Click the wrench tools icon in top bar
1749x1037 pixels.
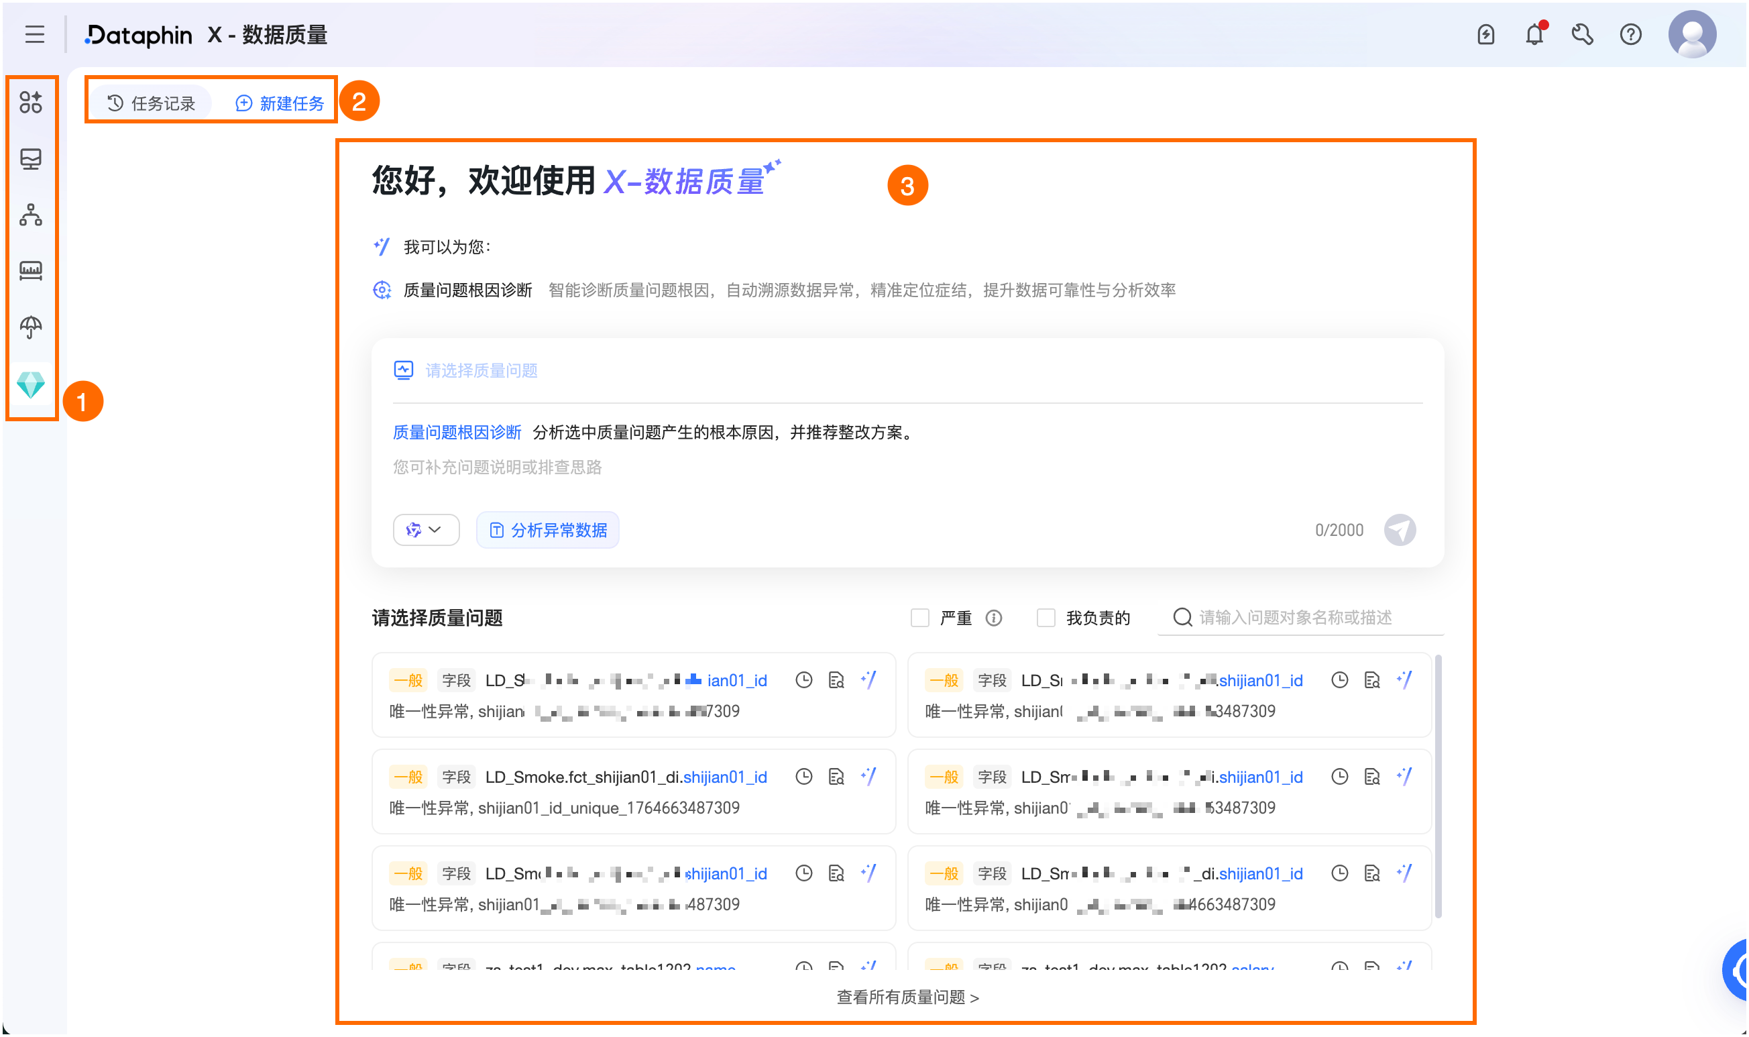click(1583, 34)
